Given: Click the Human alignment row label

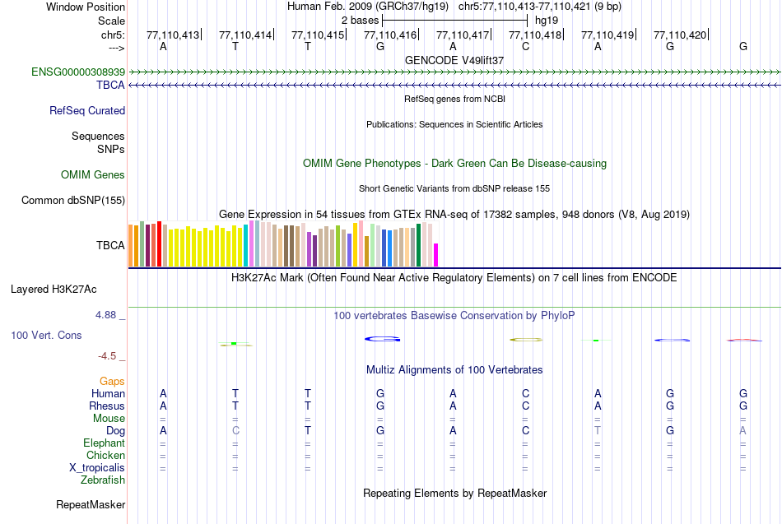Looking at the screenshot, I should click(x=108, y=394).
